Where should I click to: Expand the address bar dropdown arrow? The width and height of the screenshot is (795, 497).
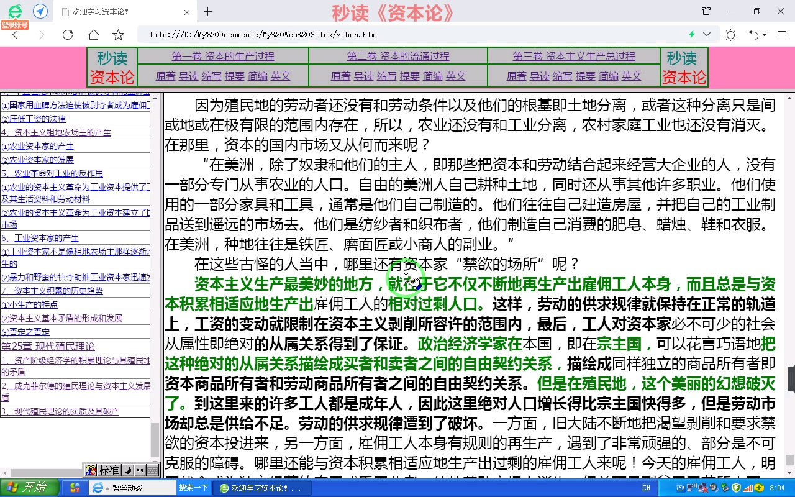tap(706, 34)
